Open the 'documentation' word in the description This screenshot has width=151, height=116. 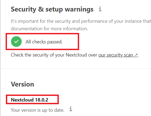pos(26,29)
